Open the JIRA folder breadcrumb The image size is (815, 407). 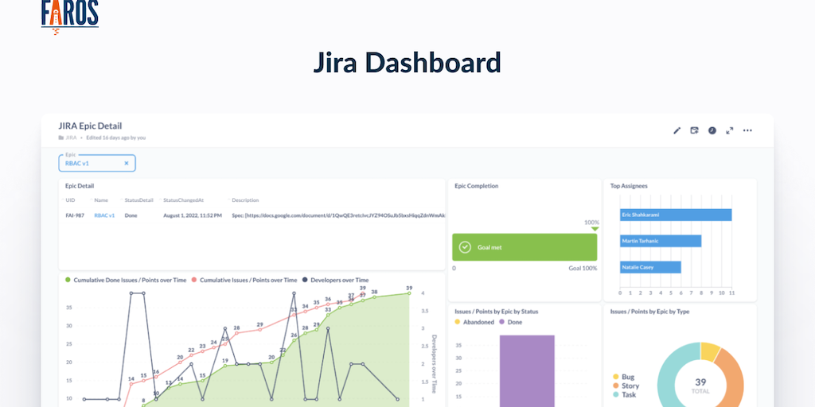68,138
